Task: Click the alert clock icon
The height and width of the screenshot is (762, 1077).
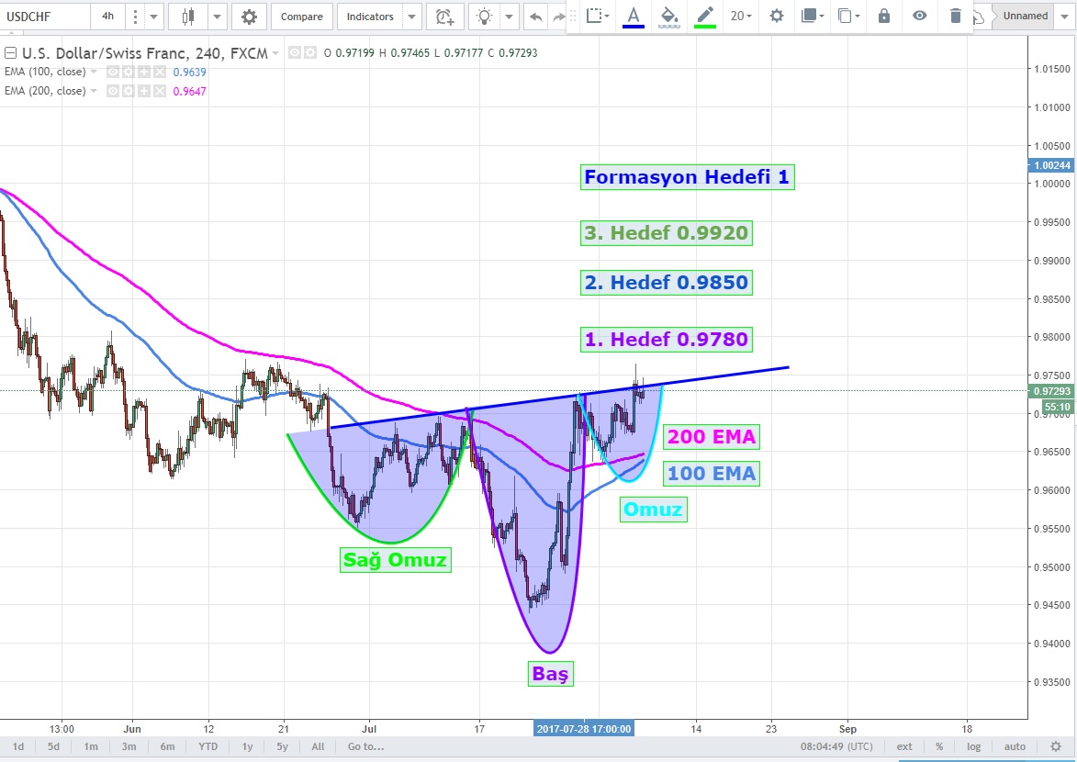Action: 444,17
